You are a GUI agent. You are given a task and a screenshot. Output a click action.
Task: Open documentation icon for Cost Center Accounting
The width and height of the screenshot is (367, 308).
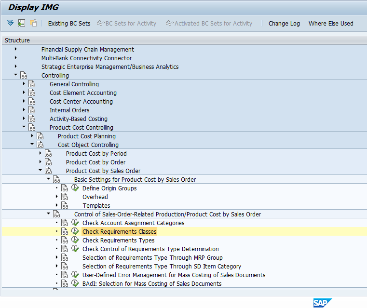coord(32,101)
